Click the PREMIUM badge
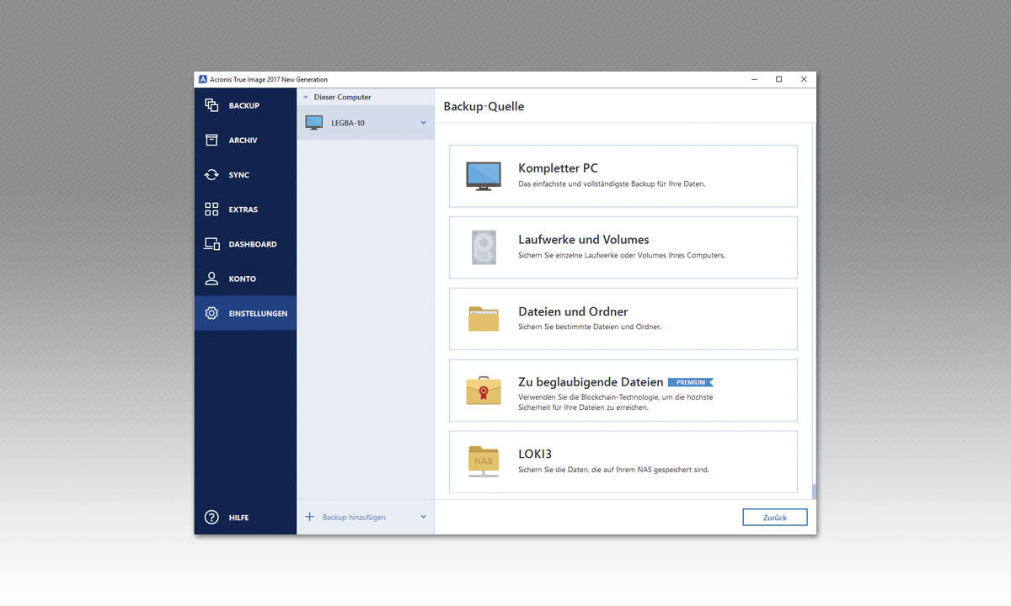Screen dimensions: 1011x606 (691, 382)
